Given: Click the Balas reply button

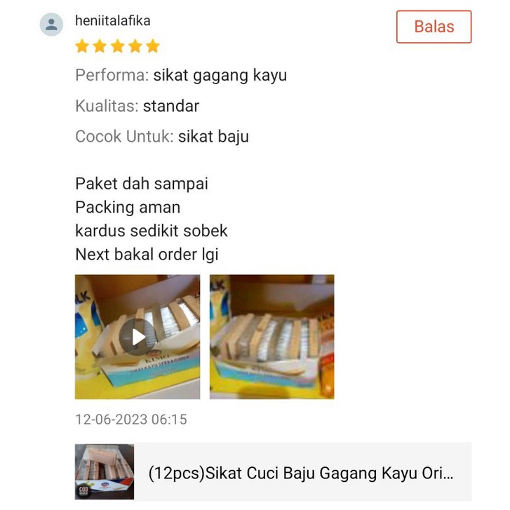Looking at the screenshot, I should (x=434, y=27).
